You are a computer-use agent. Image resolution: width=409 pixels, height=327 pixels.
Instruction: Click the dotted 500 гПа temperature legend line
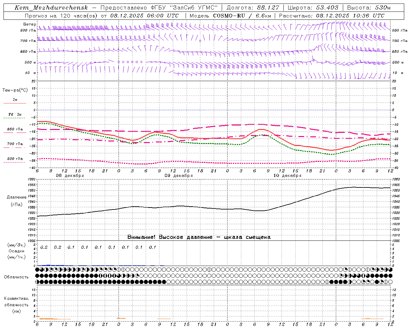pyautogui.click(x=15, y=162)
